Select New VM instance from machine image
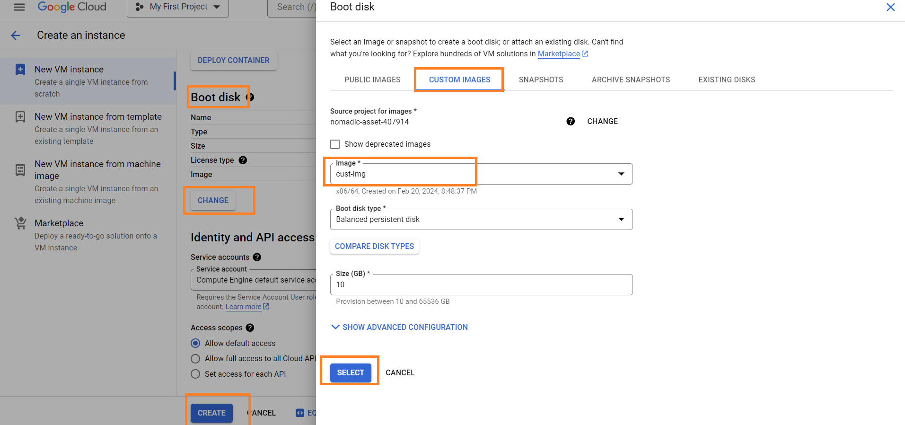Image resolution: width=905 pixels, height=425 pixels. pos(88,182)
